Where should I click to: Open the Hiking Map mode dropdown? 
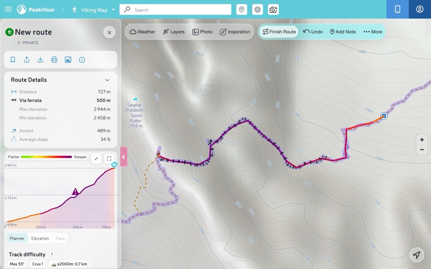tap(93, 10)
